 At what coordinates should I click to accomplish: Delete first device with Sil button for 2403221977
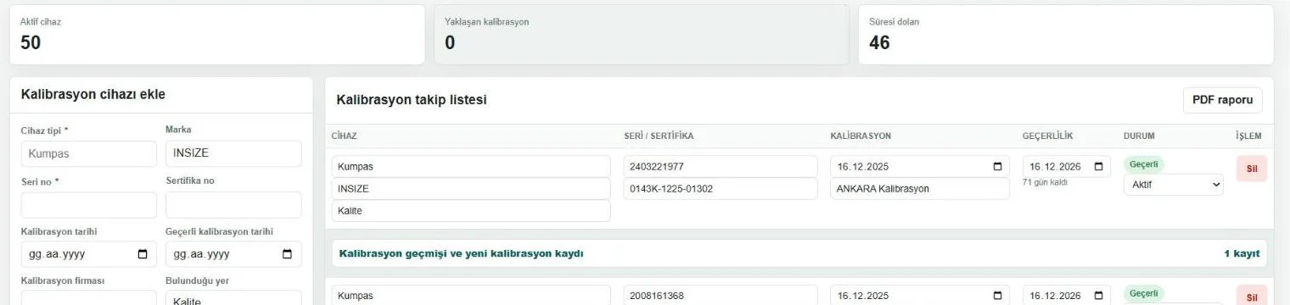click(x=1251, y=168)
